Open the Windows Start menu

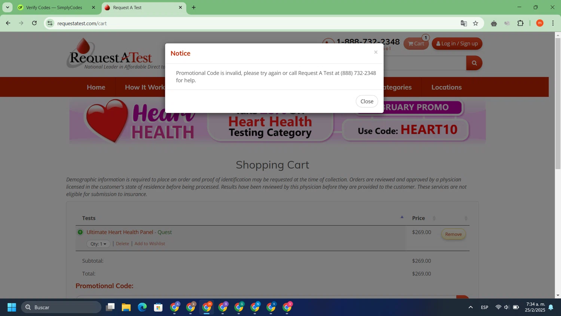12,307
